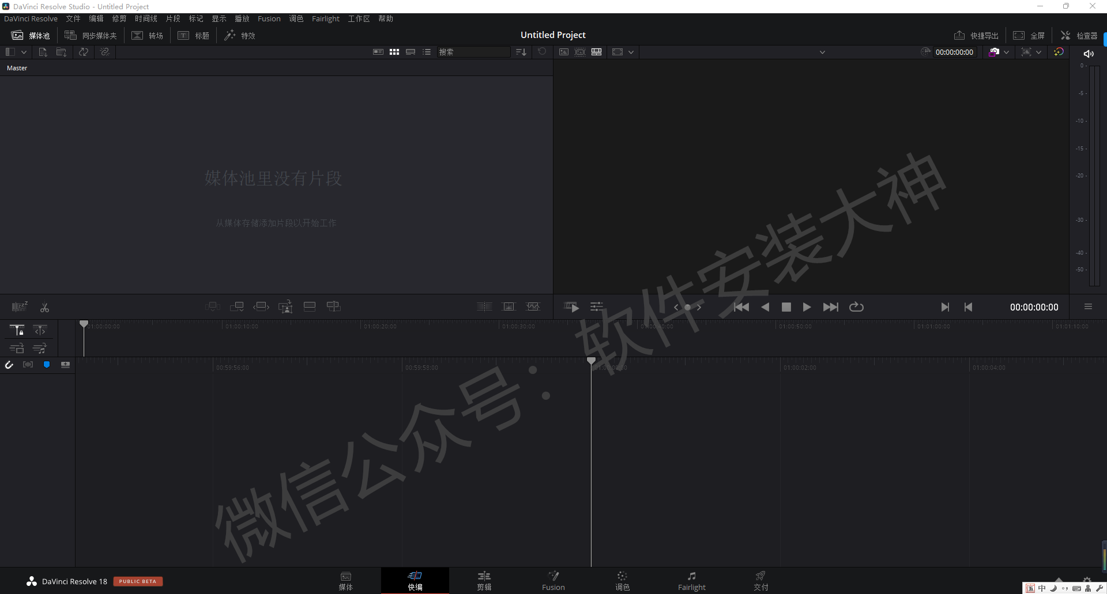Screen dimensions: 1107x594
Task: Click the viewer aspect ratio frame icon
Action: 617,52
